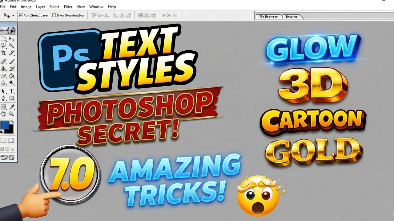The image size is (394, 221).
Task: Select the Type tool
Action: tap(12, 91)
